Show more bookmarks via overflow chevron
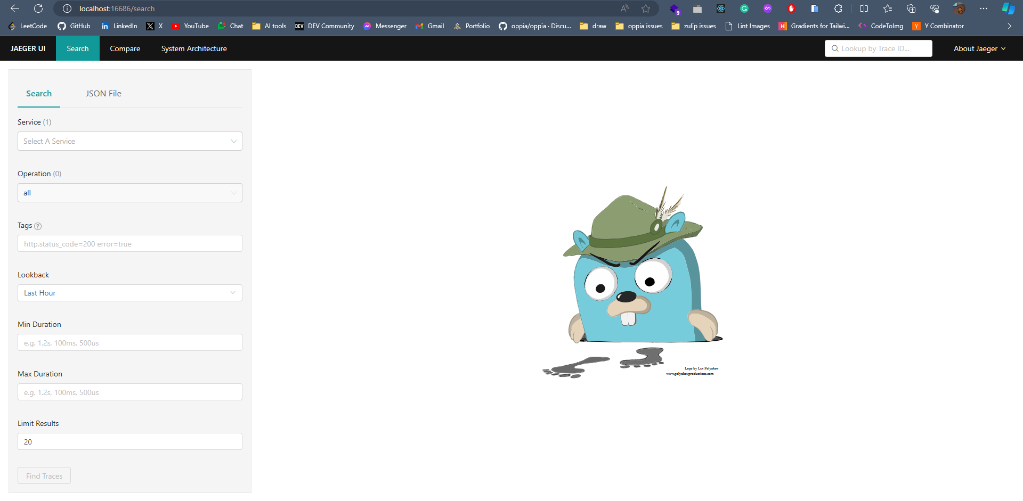This screenshot has height=501, width=1023. pyautogui.click(x=1009, y=26)
